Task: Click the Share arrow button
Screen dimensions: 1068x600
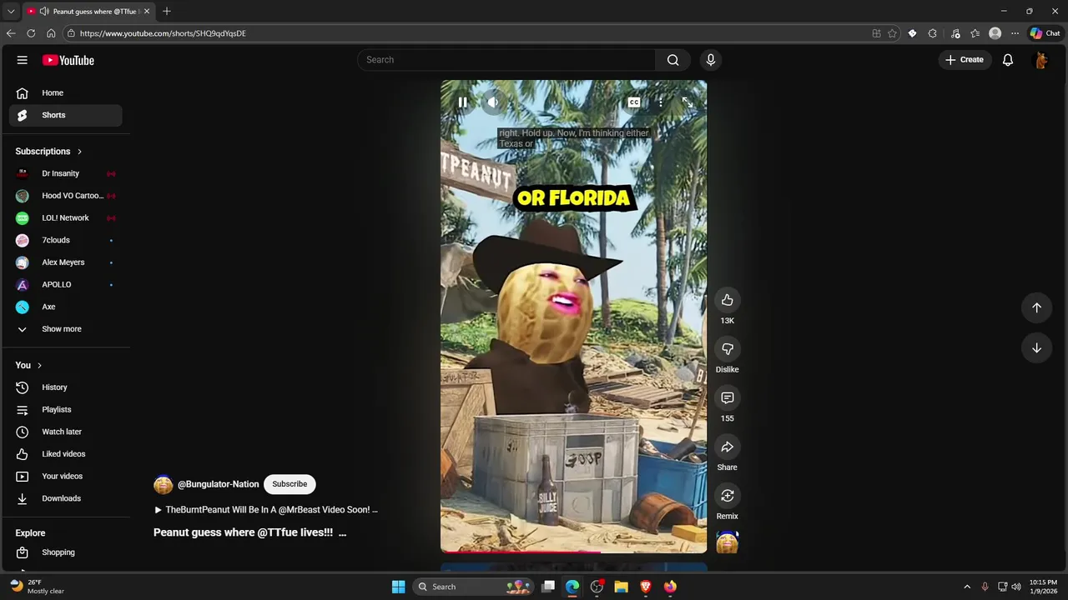Action: 728,447
